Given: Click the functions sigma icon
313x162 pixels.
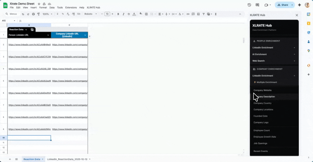Looking at the screenshot, I should pyautogui.click(x=216, y=14).
